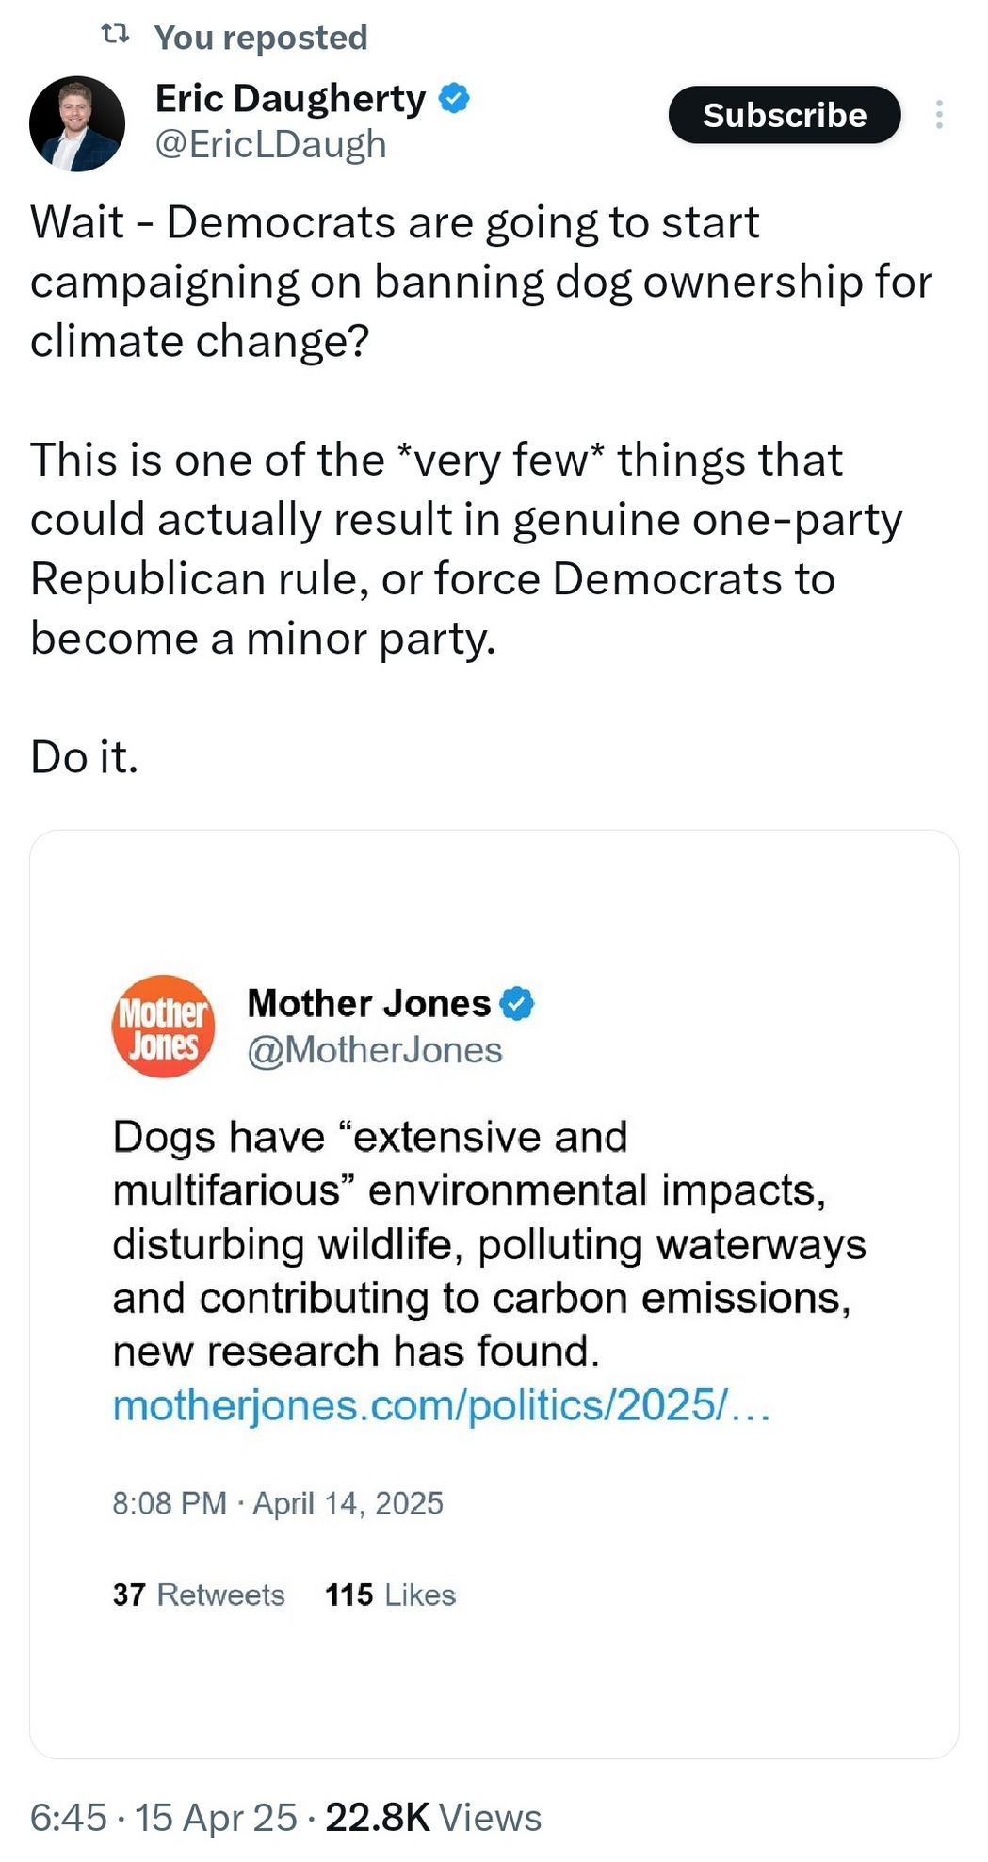
Task: View the 37 Retweets list
Action: coord(199,1595)
